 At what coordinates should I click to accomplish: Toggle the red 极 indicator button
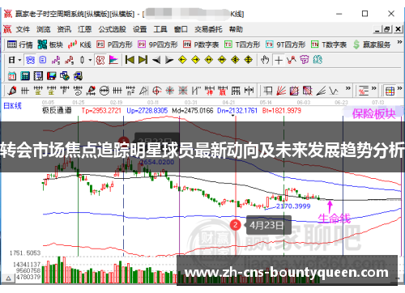100,60
